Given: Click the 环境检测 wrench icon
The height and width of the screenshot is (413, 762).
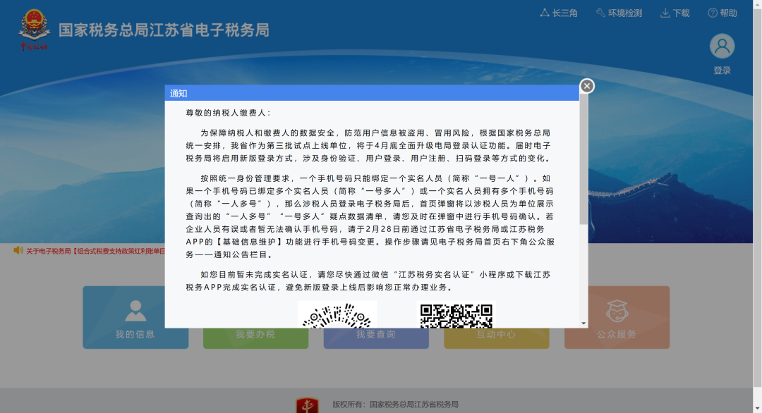Looking at the screenshot, I should point(600,13).
